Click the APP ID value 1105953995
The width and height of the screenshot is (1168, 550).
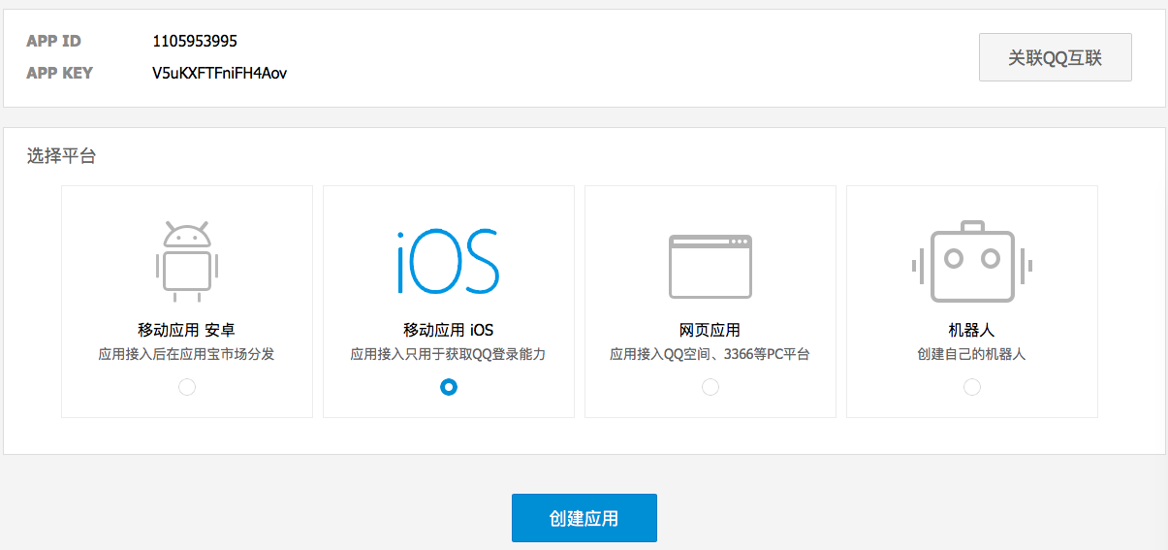(195, 42)
